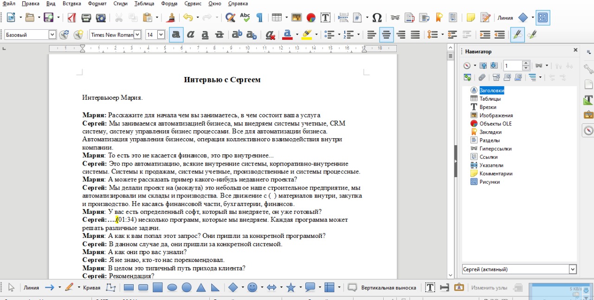Open the Формат menu
The image size is (594, 300).
click(x=97, y=3)
